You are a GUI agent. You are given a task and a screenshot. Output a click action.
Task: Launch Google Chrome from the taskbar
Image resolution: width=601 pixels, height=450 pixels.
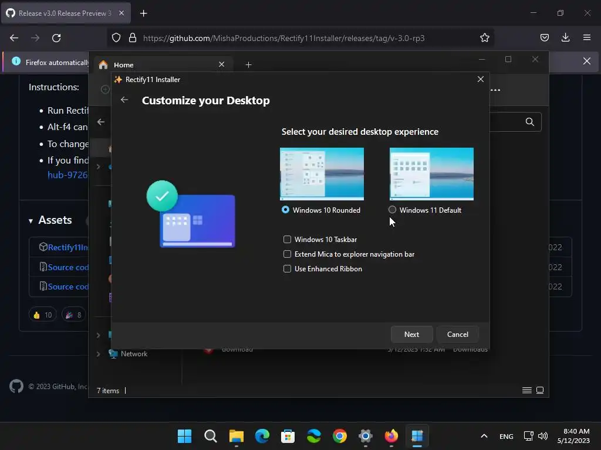pos(340,436)
